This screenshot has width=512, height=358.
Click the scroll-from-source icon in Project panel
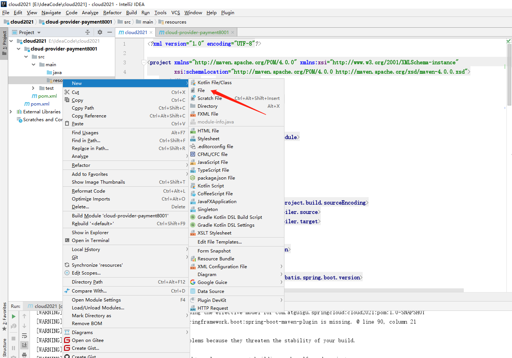tap(88, 32)
